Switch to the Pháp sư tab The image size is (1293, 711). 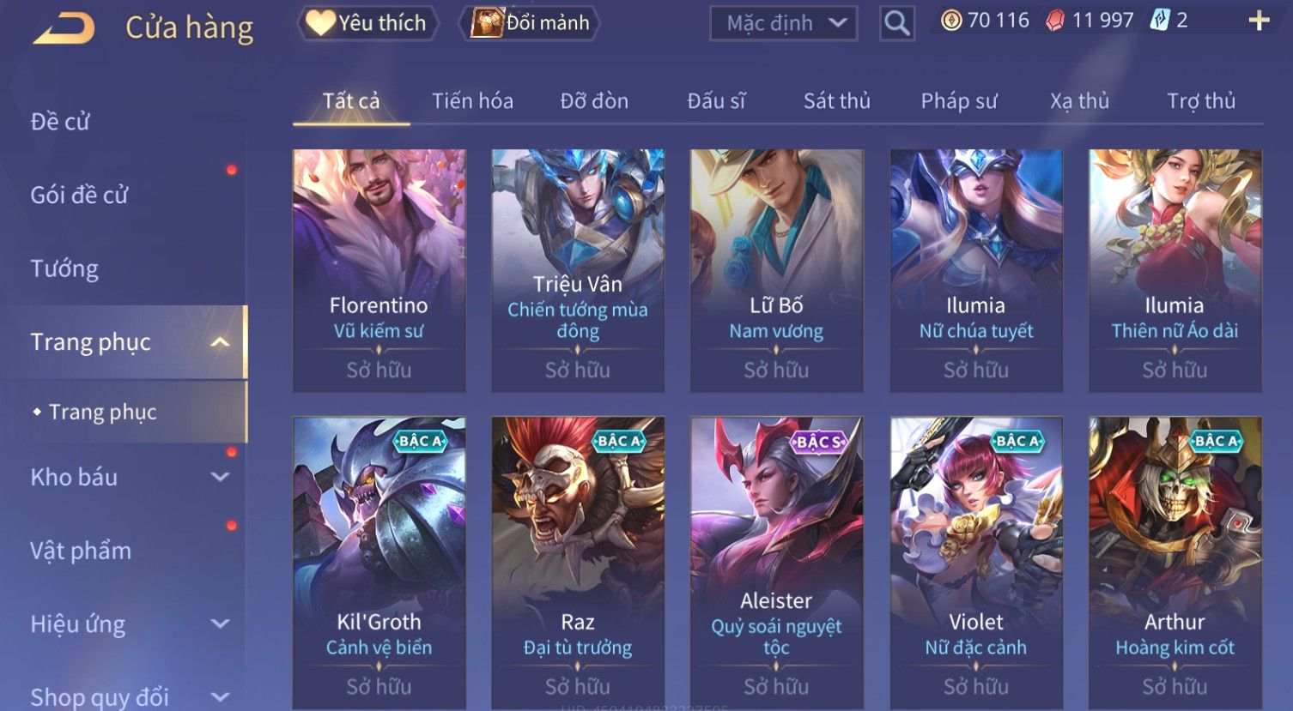[959, 101]
